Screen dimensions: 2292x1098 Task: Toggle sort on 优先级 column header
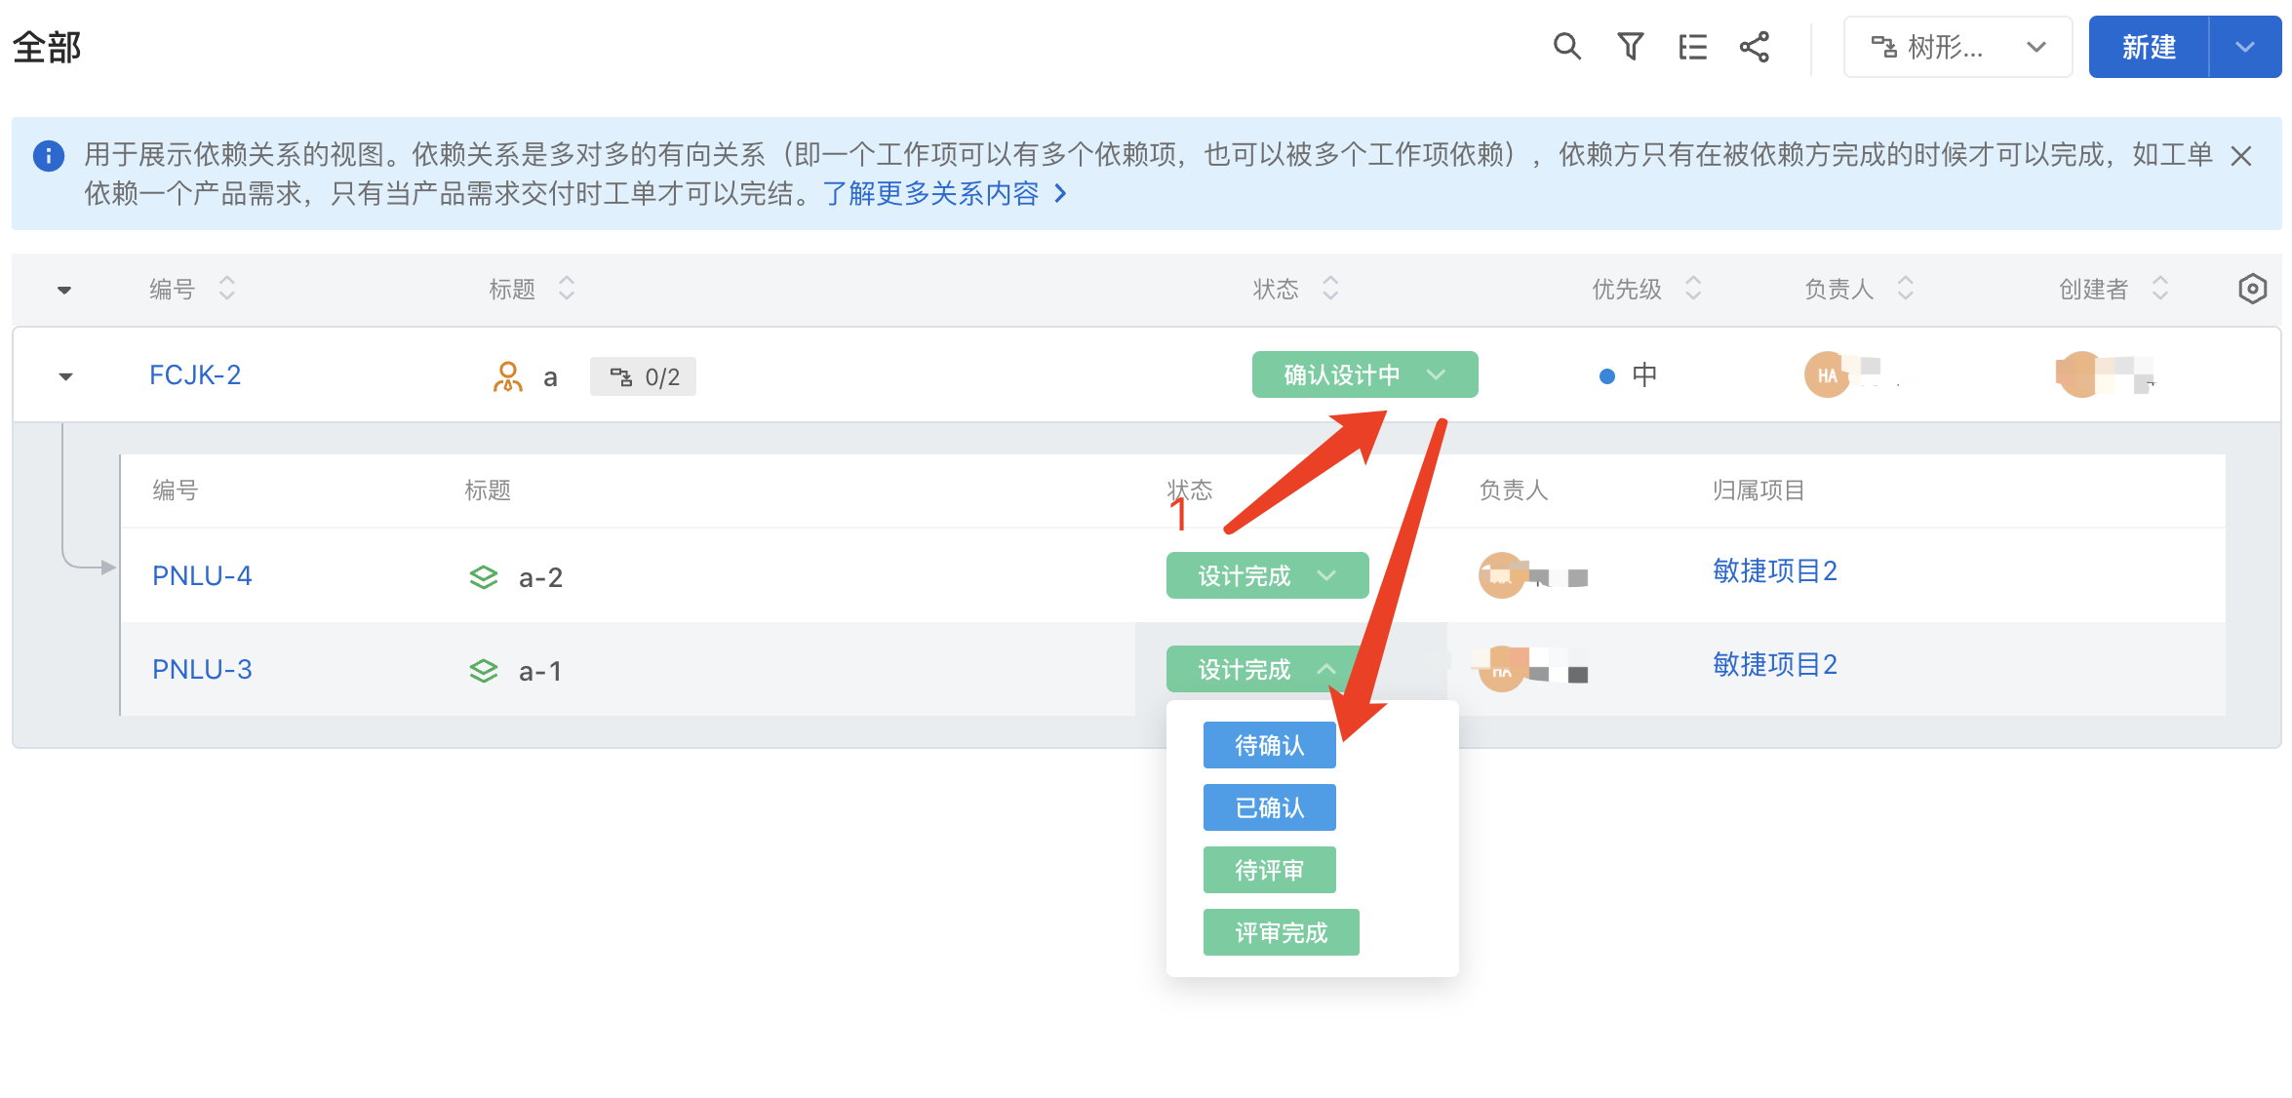(1693, 289)
